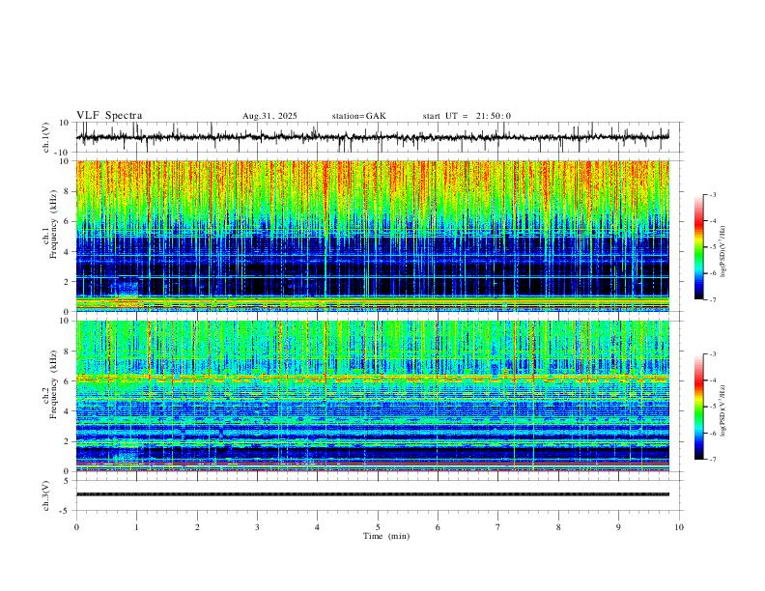Click the "4" kHz tick on ch.1 spectrogram
Image resolution: width=765 pixels, height=591 pixels.
(x=67, y=252)
